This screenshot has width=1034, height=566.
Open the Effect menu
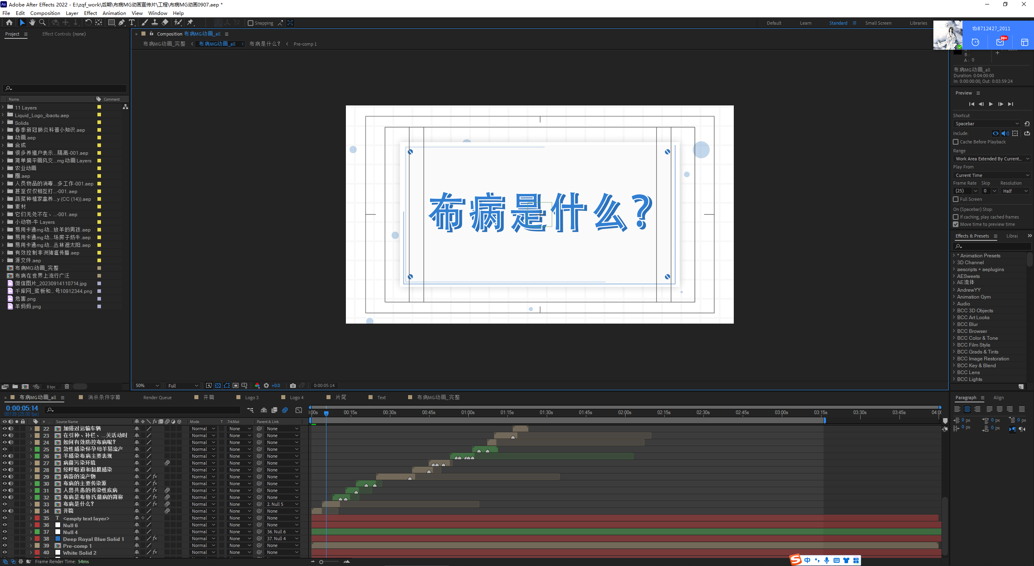pyautogui.click(x=91, y=13)
